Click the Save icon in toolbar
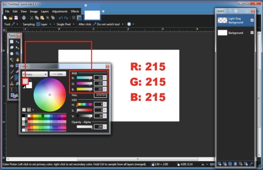The height and width of the screenshot is (170, 263). pyautogui.click(x=16, y=18)
